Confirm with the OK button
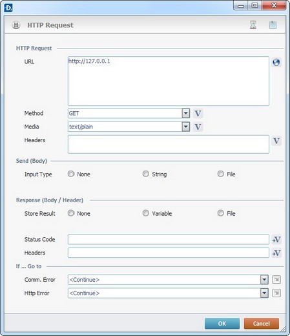Screen dimensions: 290x336 click(222, 324)
